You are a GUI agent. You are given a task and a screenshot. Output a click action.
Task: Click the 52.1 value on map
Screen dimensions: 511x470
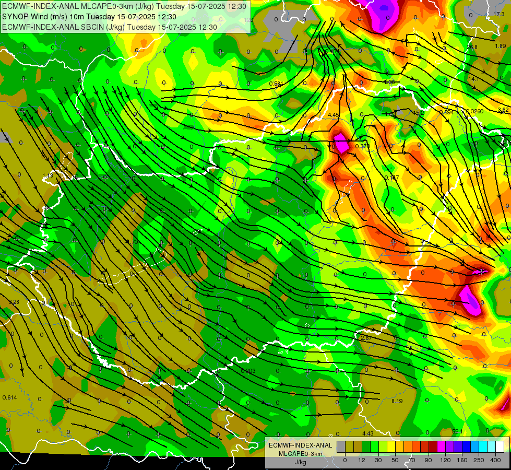[457, 431]
